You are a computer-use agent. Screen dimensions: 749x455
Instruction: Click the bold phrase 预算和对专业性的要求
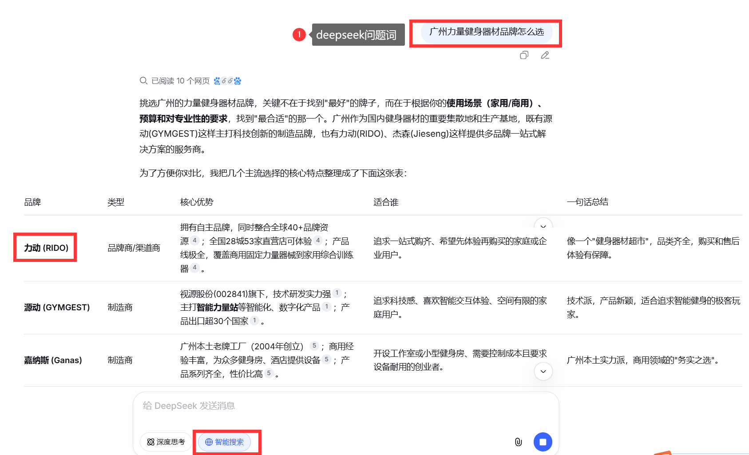[x=183, y=119]
